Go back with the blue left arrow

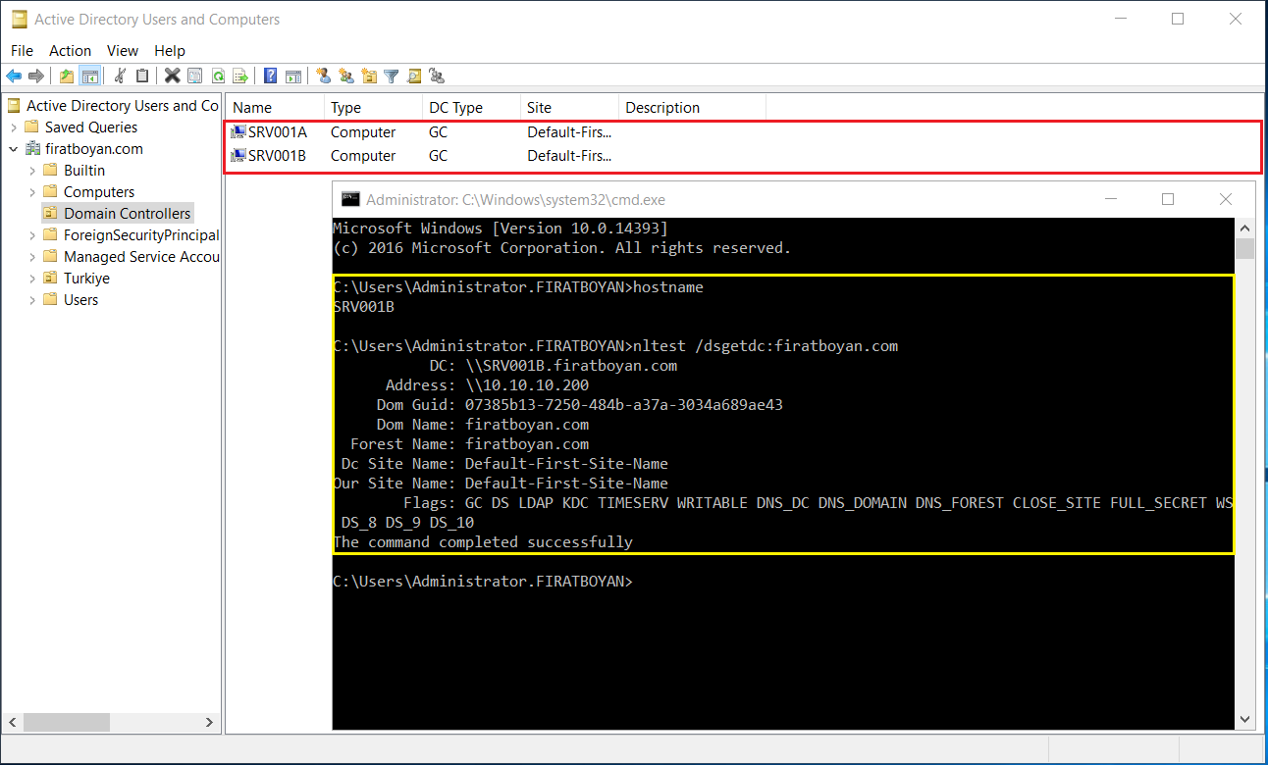14,76
